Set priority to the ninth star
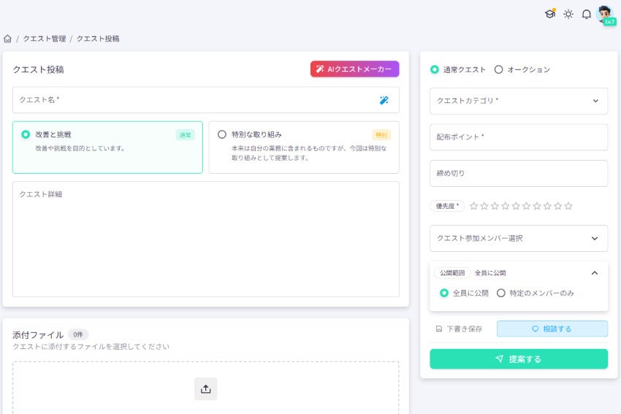The width and height of the screenshot is (621, 414). [x=558, y=206]
